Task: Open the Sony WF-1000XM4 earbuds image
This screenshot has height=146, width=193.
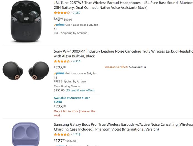Action: [25, 71]
